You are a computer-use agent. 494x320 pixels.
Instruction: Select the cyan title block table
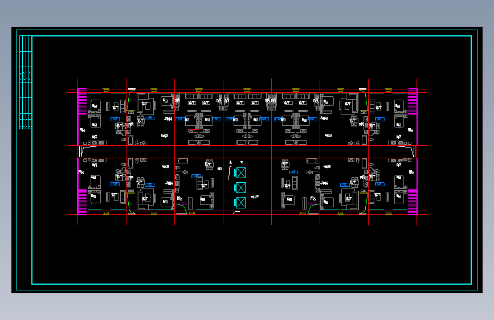coord(26,82)
